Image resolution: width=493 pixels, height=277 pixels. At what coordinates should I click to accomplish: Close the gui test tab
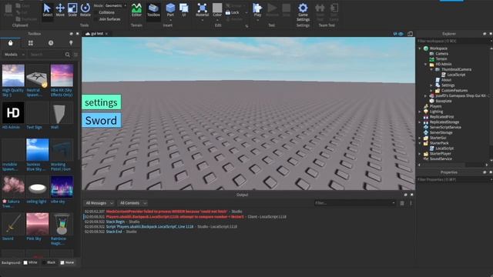click(x=107, y=34)
